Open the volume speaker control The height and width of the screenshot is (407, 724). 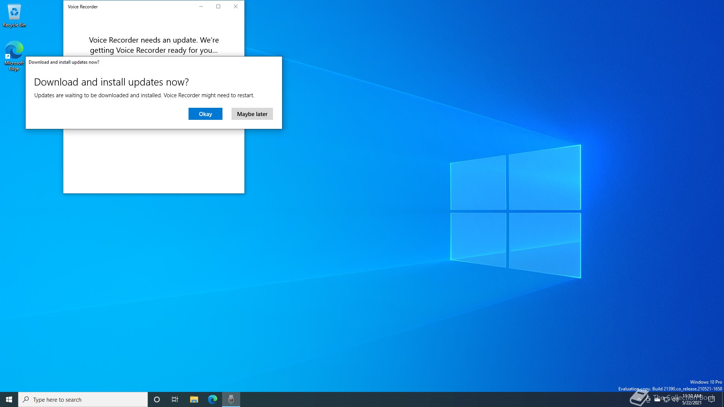[675, 399]
